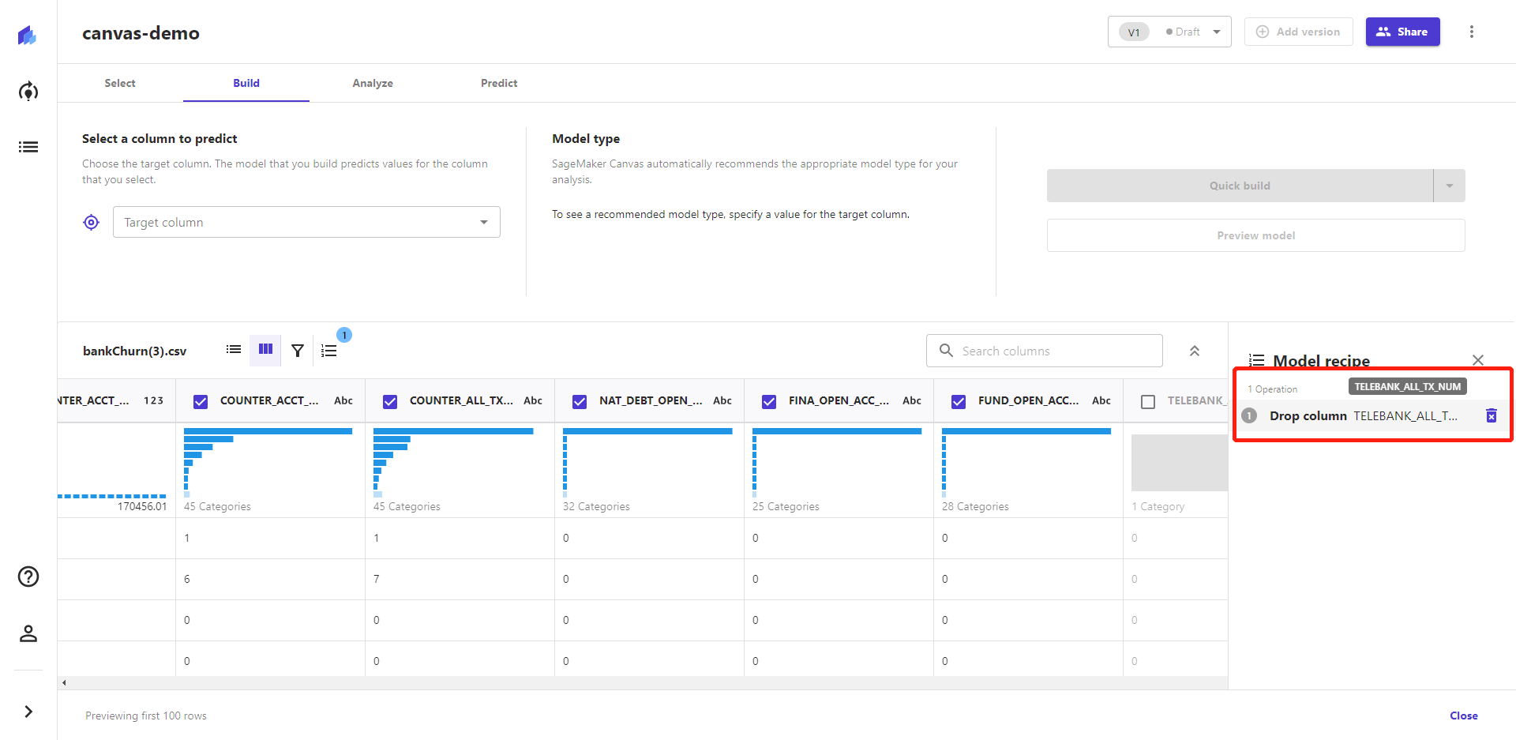Click the Close link at bottom right
The height and width of the screenshot is (740, 1516).
pyautogui.click(x=1463, y=716)
